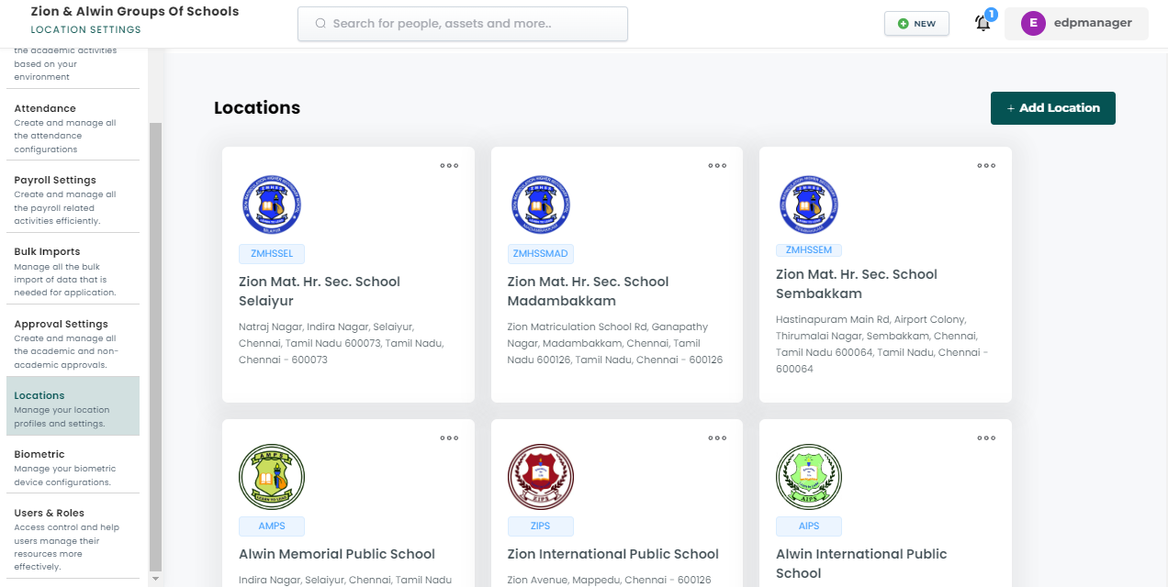Click the Alwin Memorial Public School logo

272,477
